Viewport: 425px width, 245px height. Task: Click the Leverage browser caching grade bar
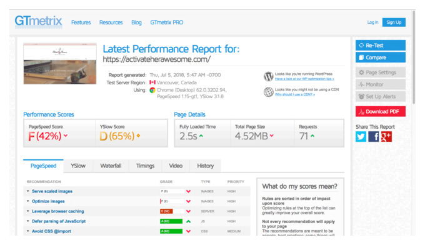[172, 211]
